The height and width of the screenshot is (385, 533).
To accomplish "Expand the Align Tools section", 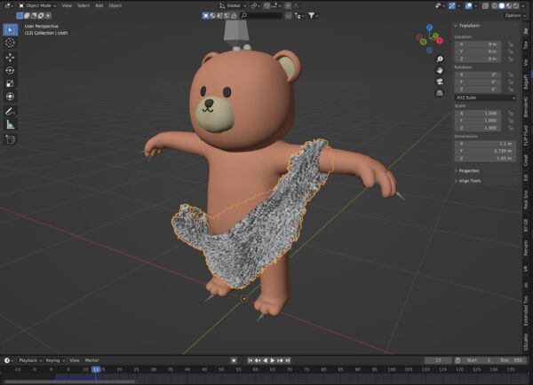I will pos(471,180).
